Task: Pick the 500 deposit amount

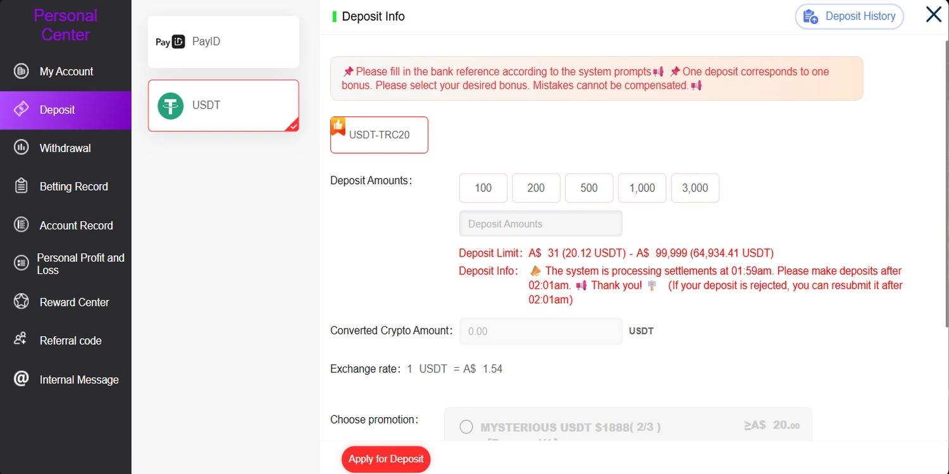Action: click(x=589, y=188)
